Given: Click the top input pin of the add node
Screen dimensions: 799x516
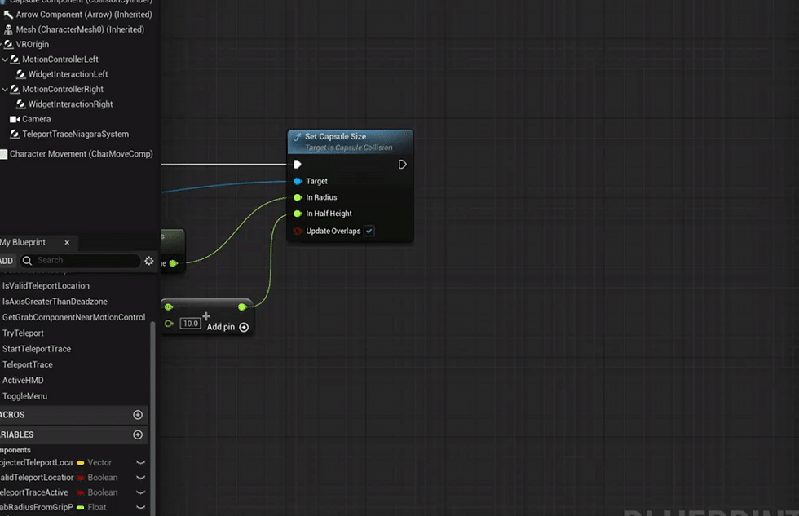Looking at the screenshot, I should coord(169,307).
